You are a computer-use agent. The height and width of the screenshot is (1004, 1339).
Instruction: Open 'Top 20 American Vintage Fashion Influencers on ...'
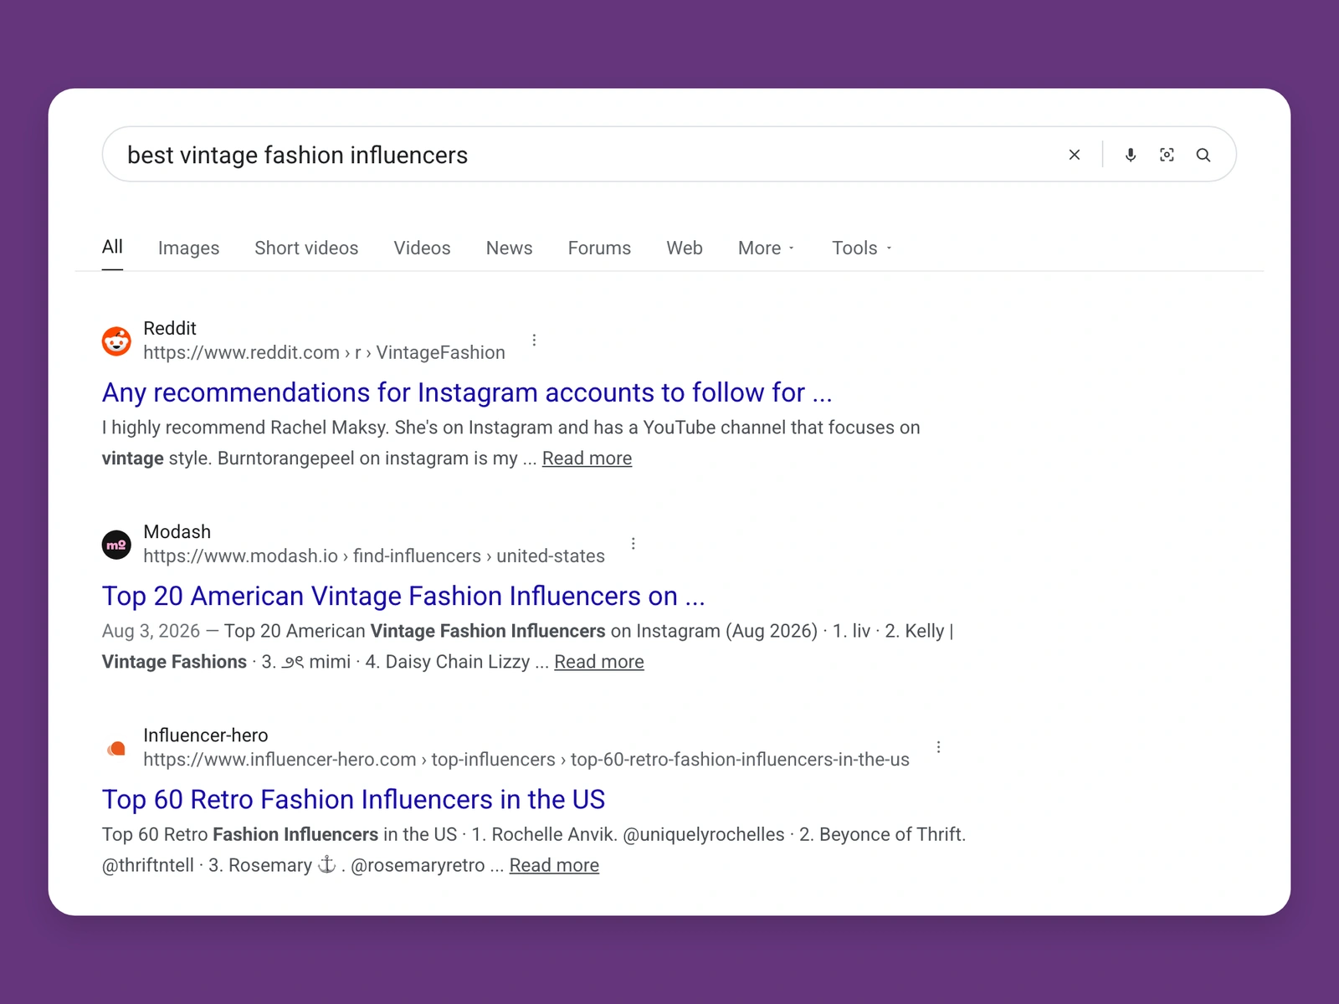(x=403, y=596)
